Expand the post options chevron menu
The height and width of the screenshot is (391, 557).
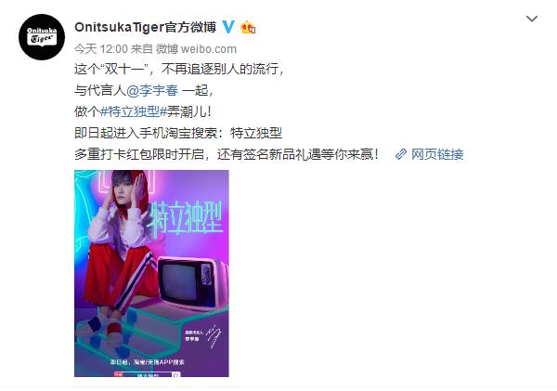[531, 19]
